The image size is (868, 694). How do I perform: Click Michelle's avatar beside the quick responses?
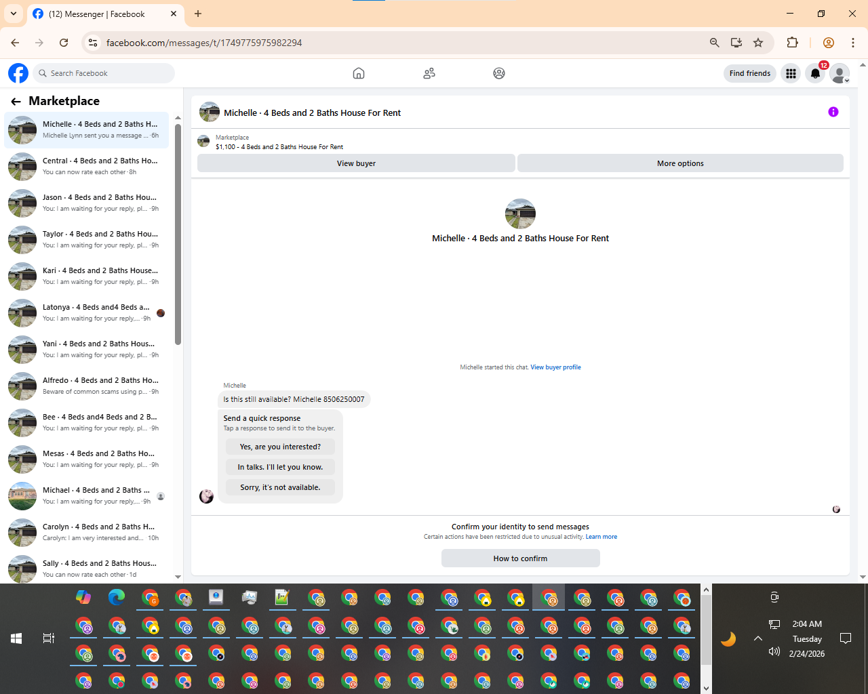[206, 496]
